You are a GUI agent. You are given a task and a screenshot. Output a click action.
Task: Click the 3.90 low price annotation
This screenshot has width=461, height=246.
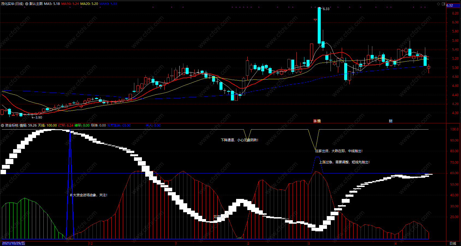point(39,118)
